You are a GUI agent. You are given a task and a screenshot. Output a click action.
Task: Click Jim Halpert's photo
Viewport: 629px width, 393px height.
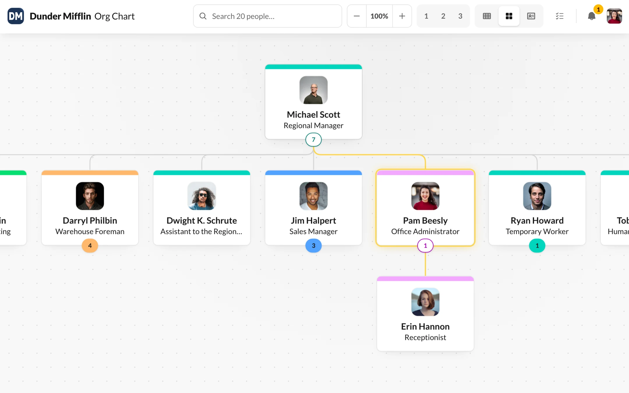pyautogui.click(x=314, y=196)
